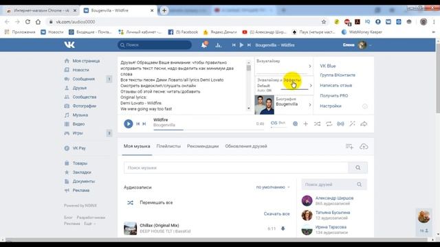Toggle the broadcast audio icon in player

[x=340, y=123]
